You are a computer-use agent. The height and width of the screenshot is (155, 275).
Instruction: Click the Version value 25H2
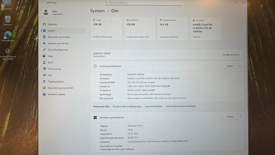130,130
